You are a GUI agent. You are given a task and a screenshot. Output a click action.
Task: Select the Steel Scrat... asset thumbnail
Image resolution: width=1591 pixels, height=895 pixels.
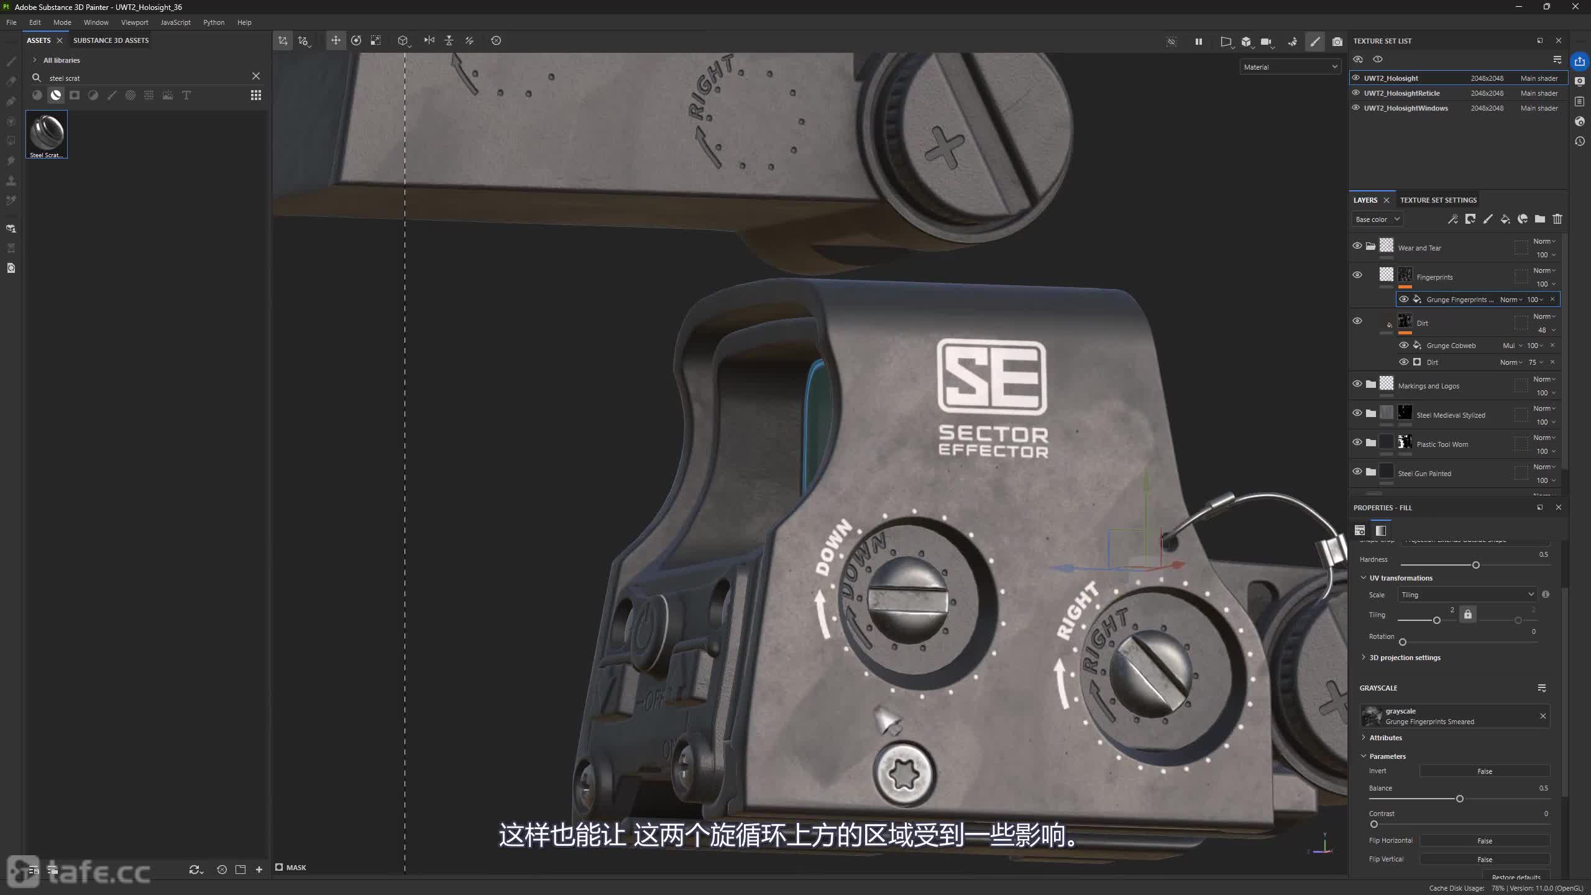(47, 134)
